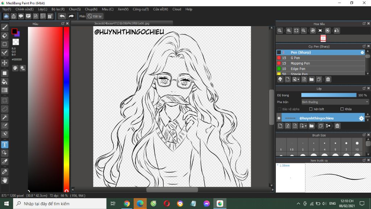Image resolution: width=371 pixels, height=209 pixels.
Task: Open Pen (Sharp) brush settings gear
Action: [362, 52]
